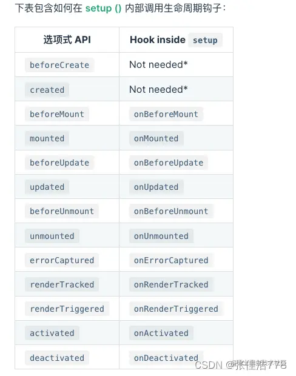This screenshot has height=376, width=296.
Task: Select the mounted option cell
Action: 47,138
